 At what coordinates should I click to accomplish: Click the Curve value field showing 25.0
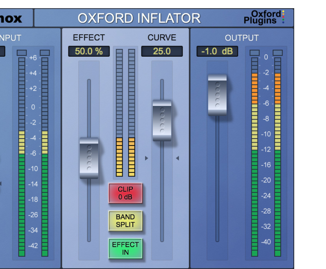click(162, 51)
